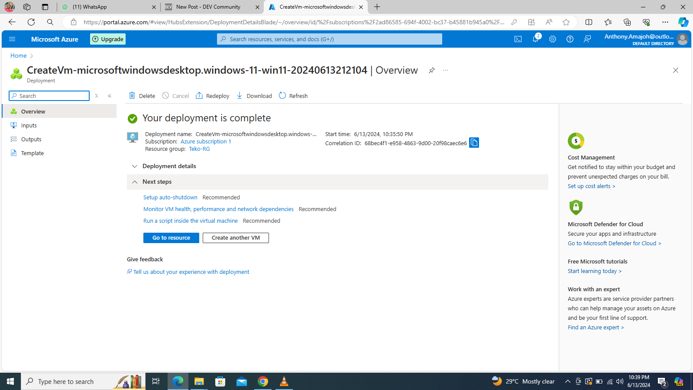
Task: Collapse the left navigation sidebar
Action: (x=110, y=96)
